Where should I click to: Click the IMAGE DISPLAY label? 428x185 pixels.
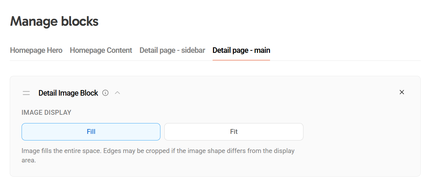coord(46,113)
